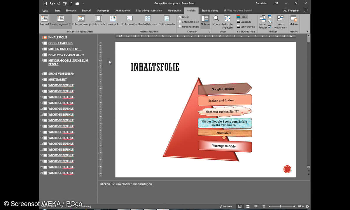Start slideshow from status bar icon

264,206
